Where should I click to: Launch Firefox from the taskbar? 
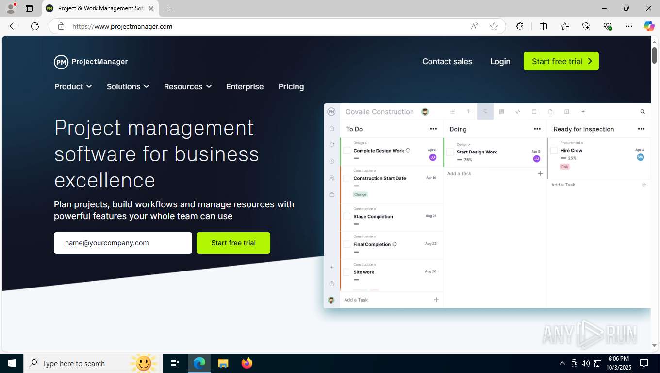click(247, 363)
